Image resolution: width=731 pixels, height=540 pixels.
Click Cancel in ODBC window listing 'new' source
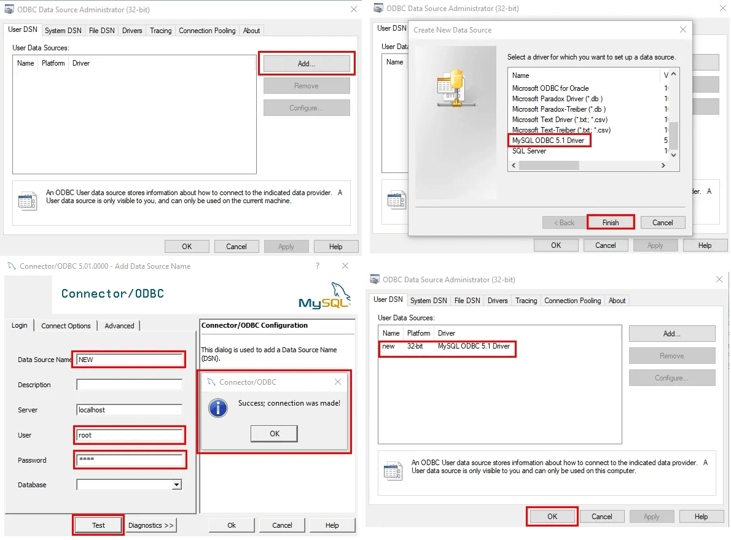pos(602,517)
